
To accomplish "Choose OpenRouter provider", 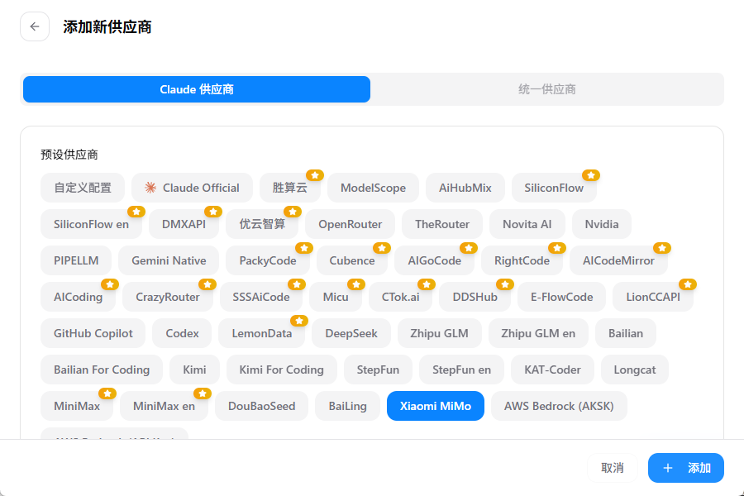I will (x=351, y=224).
